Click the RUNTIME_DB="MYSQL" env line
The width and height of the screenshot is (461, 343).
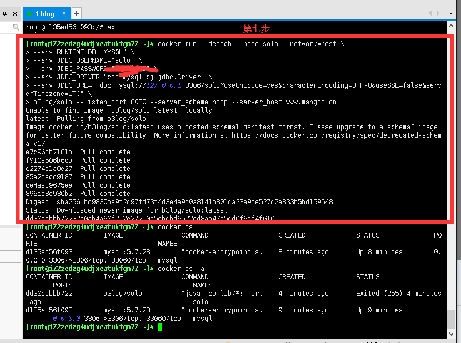click(80, 52)
